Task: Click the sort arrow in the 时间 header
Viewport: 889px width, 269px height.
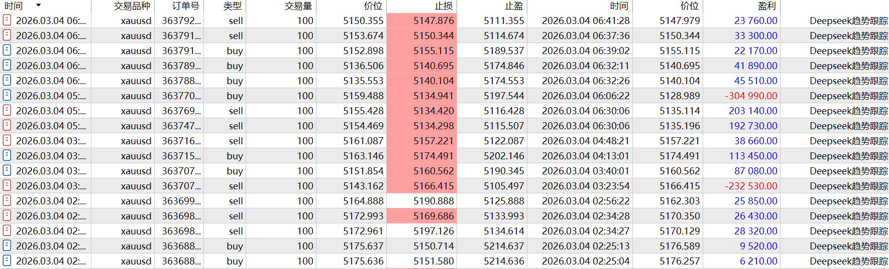Action: click(39, 6)
